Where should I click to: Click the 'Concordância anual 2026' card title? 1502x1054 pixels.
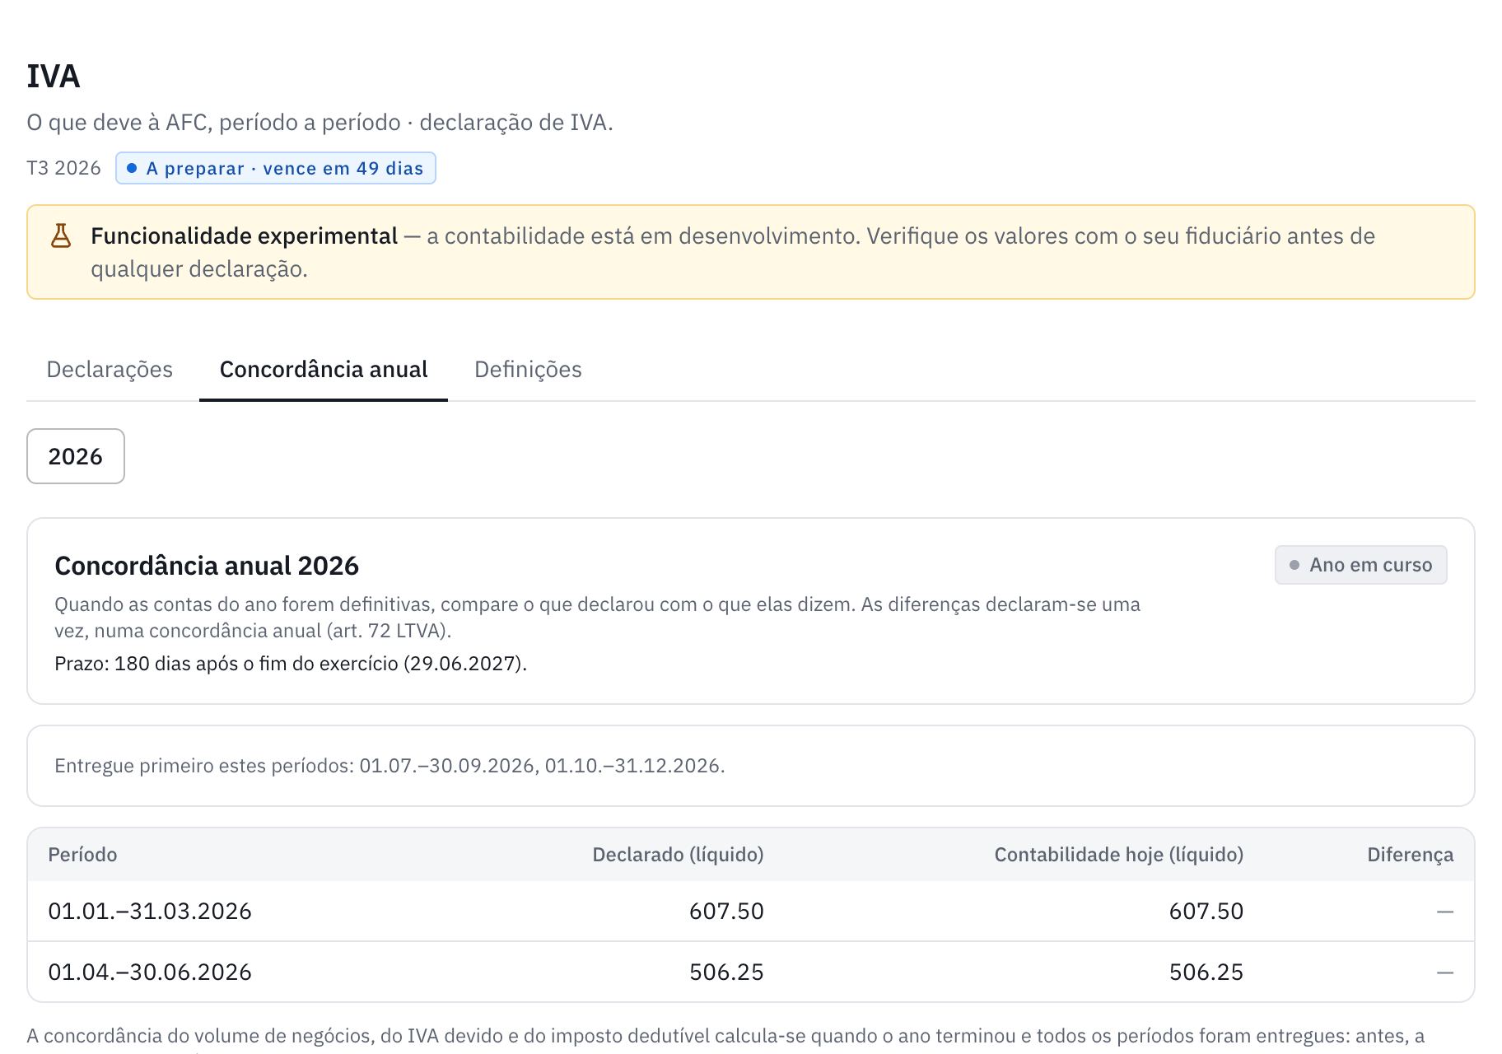pos(207,566)
